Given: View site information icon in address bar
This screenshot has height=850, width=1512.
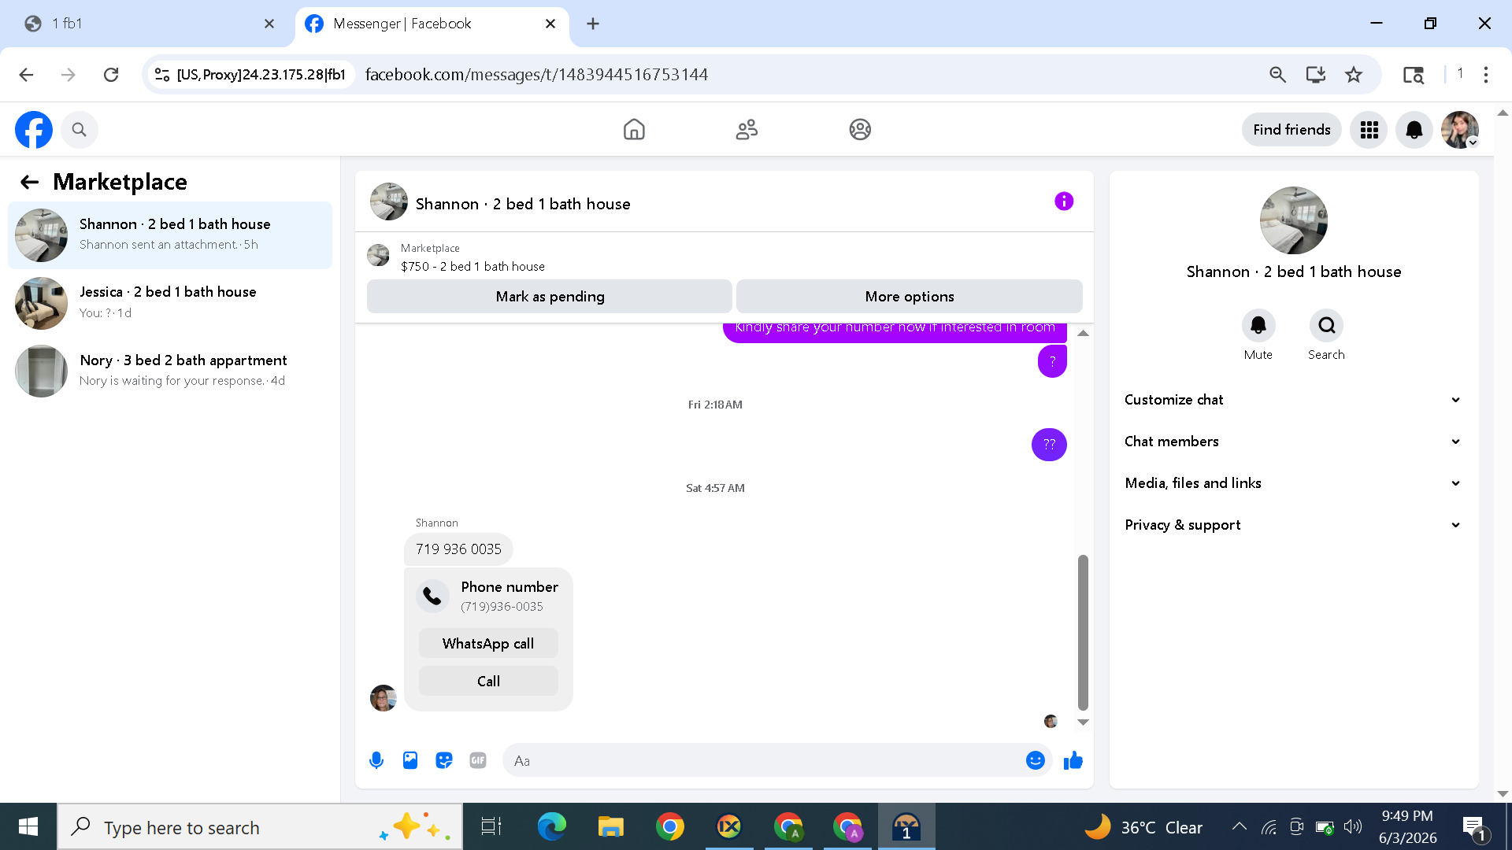Looking at the screenshot, I should coord(162,75).
